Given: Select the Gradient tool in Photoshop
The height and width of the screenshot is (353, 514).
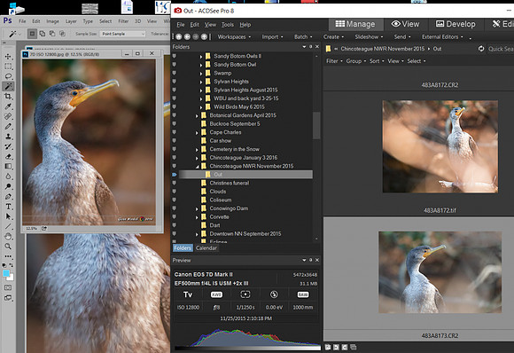Looking at the screenshot, I should (x=8, y=167).
